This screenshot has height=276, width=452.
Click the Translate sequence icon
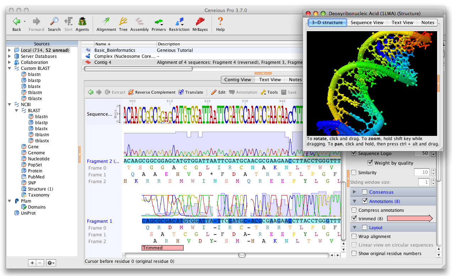point(191,92)
